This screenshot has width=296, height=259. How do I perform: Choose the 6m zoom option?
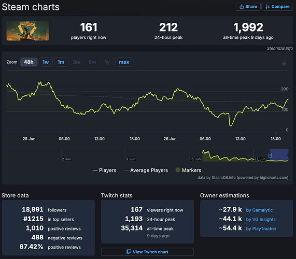(92, 62)
